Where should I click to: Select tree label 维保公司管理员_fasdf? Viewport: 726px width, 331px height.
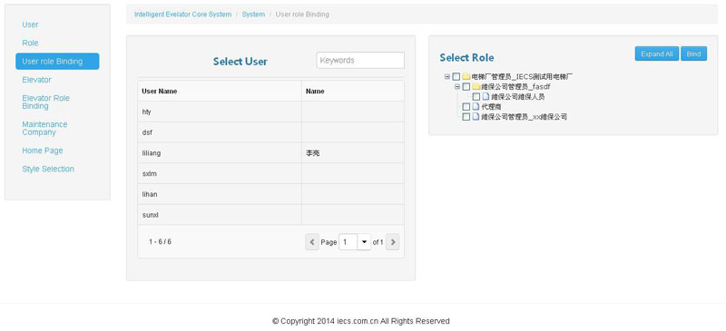pyautogui.click(x=515, y=86)
